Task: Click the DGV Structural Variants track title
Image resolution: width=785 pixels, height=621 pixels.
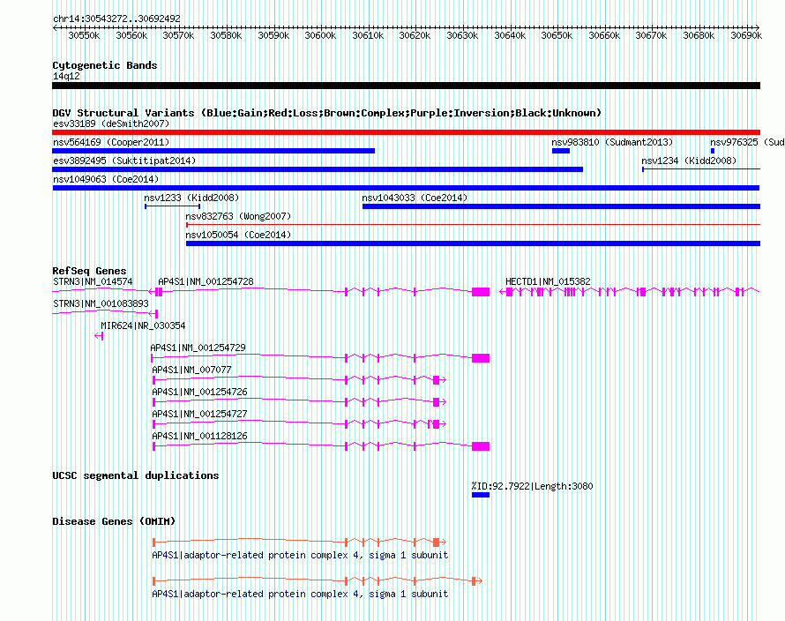Action: pyautogui.click(x=327, y=113)
